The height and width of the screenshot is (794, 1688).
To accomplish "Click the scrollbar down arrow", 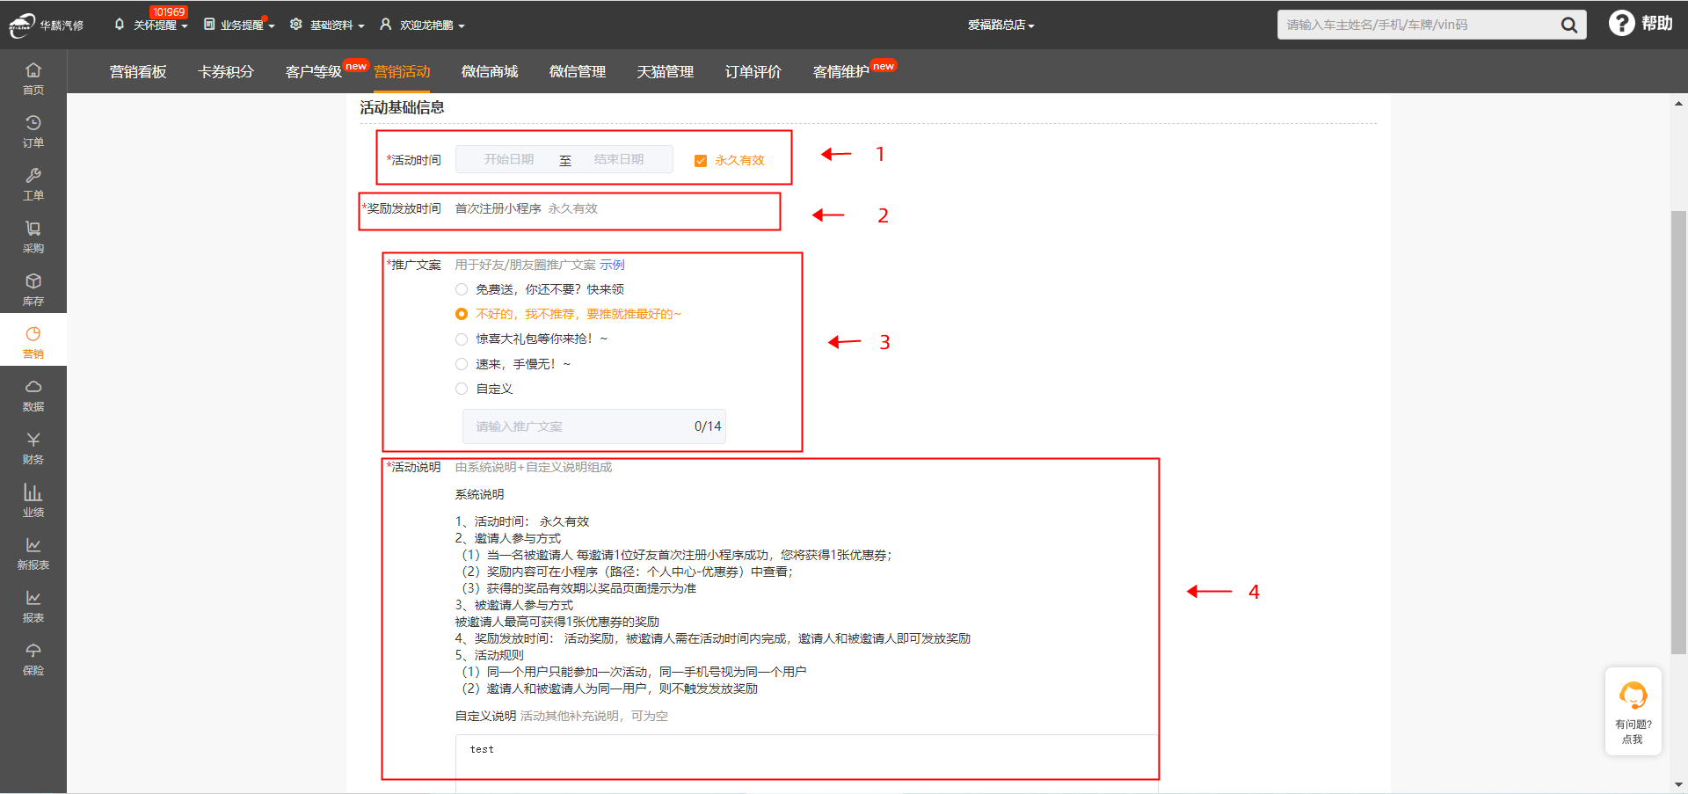I will tap(1678, 784).
